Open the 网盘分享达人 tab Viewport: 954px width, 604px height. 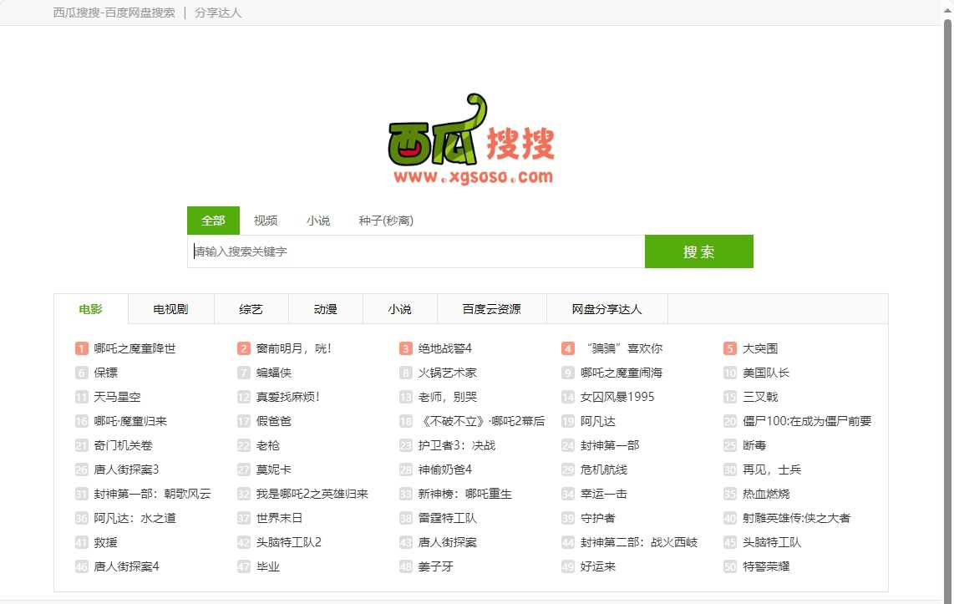pos(606,309)
